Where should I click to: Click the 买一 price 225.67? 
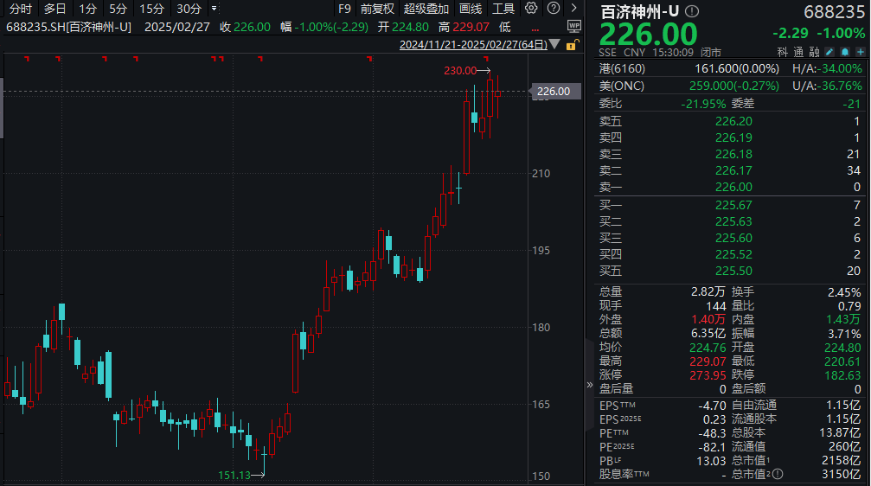(x=733, y=205)
